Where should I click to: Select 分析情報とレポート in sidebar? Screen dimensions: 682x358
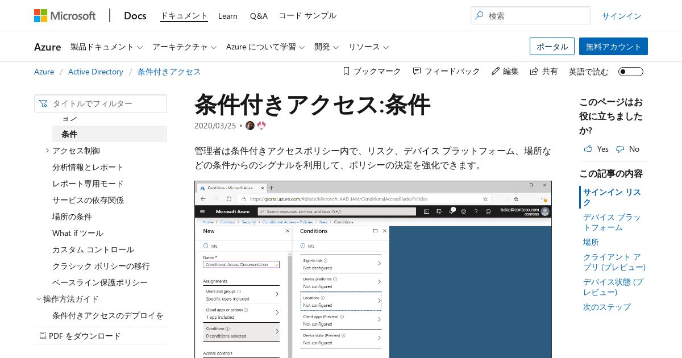pyautogui.click(x=88, y=167)
